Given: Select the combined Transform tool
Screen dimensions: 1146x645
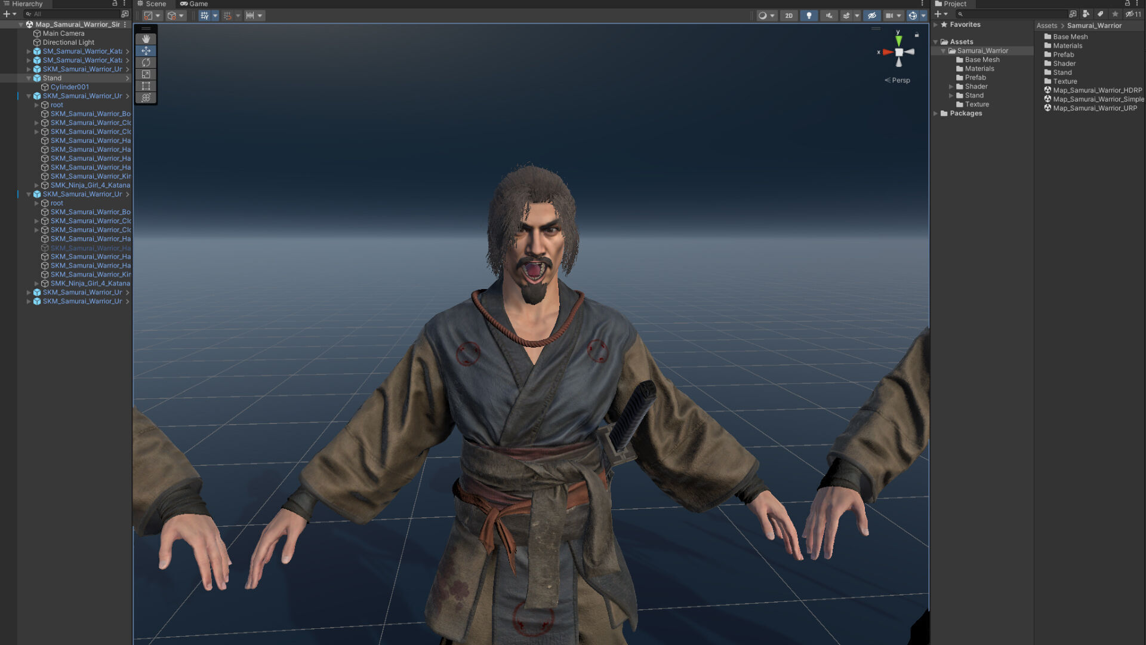Looking at the screenshot, I should [146, 97].
